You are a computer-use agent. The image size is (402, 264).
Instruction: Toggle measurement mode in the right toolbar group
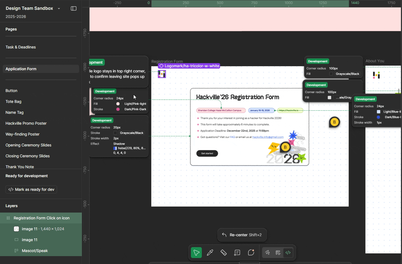coord(278,252)
